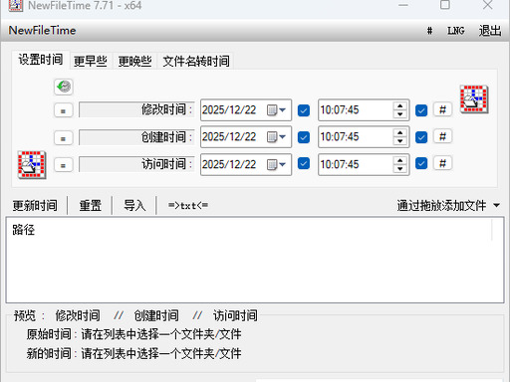Click the # button in the 创建时间 row

442,136
